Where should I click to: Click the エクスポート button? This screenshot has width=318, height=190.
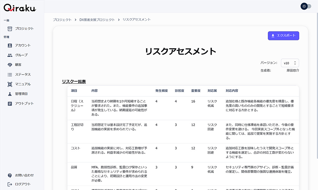pyautogui.click(x=283, y=36)
